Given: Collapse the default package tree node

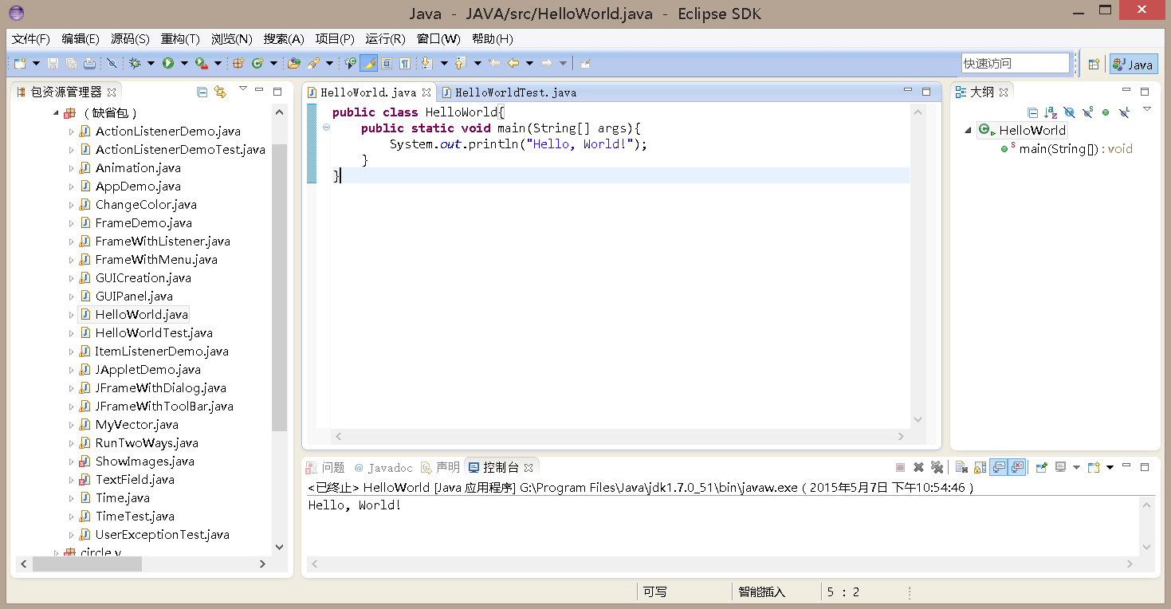Looking at the screenshot, I should point(56,113).
